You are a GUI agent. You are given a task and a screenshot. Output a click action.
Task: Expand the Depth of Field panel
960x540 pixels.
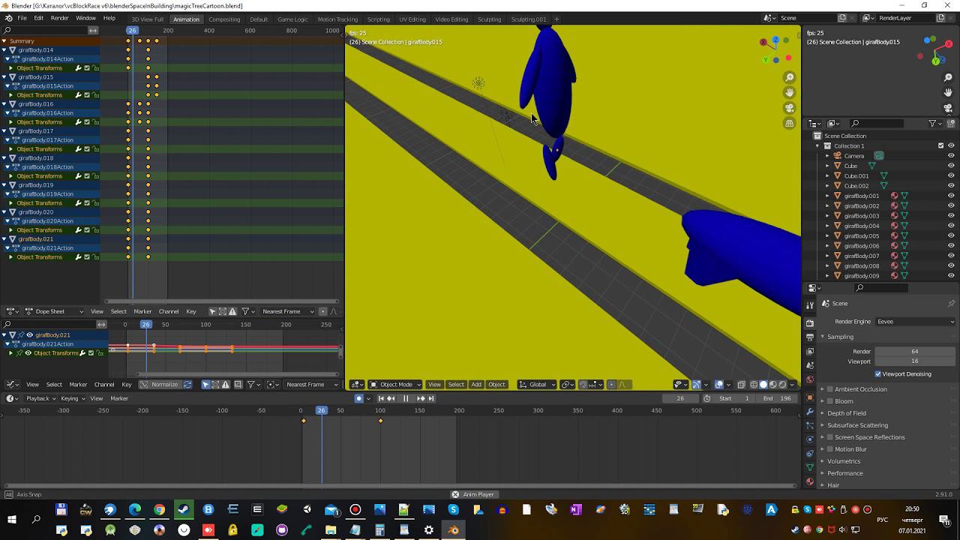[x=847, y=413]
